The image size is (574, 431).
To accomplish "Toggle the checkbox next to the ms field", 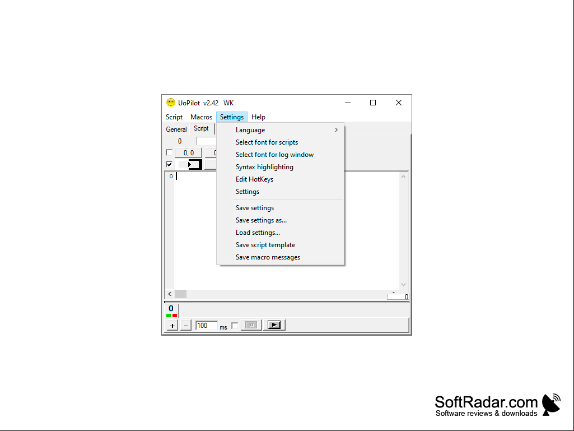I will point(235,326).
